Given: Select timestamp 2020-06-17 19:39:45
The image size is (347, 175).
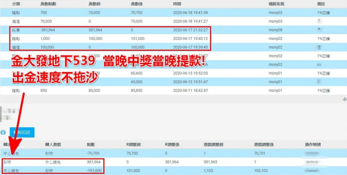Looking at the screenshot, I should coord(190,47).
